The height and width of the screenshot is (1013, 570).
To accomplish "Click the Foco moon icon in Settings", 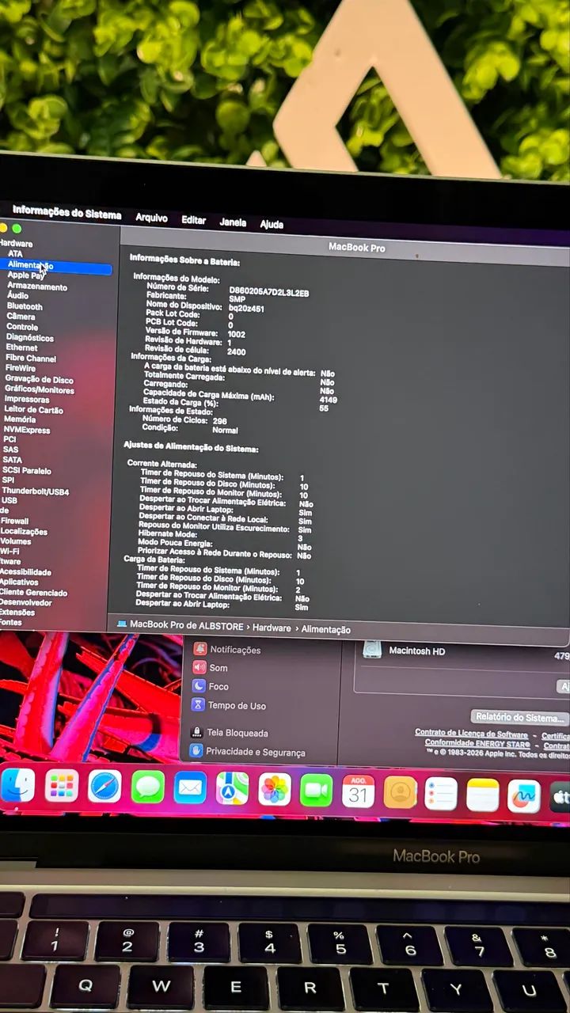I will click(199, 686).
